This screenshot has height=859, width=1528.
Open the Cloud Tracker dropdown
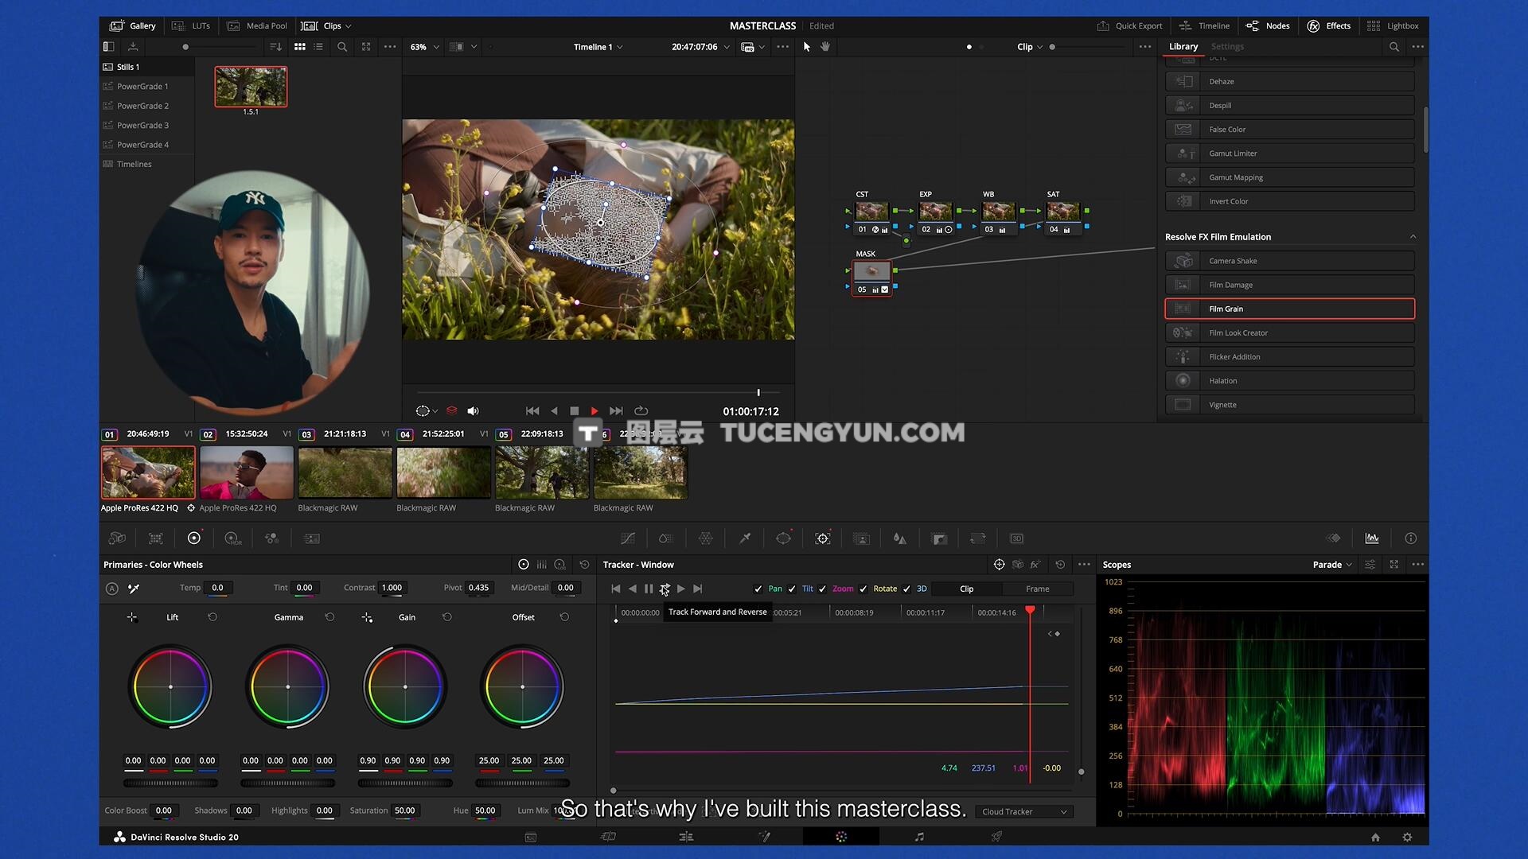[1023, 811]
